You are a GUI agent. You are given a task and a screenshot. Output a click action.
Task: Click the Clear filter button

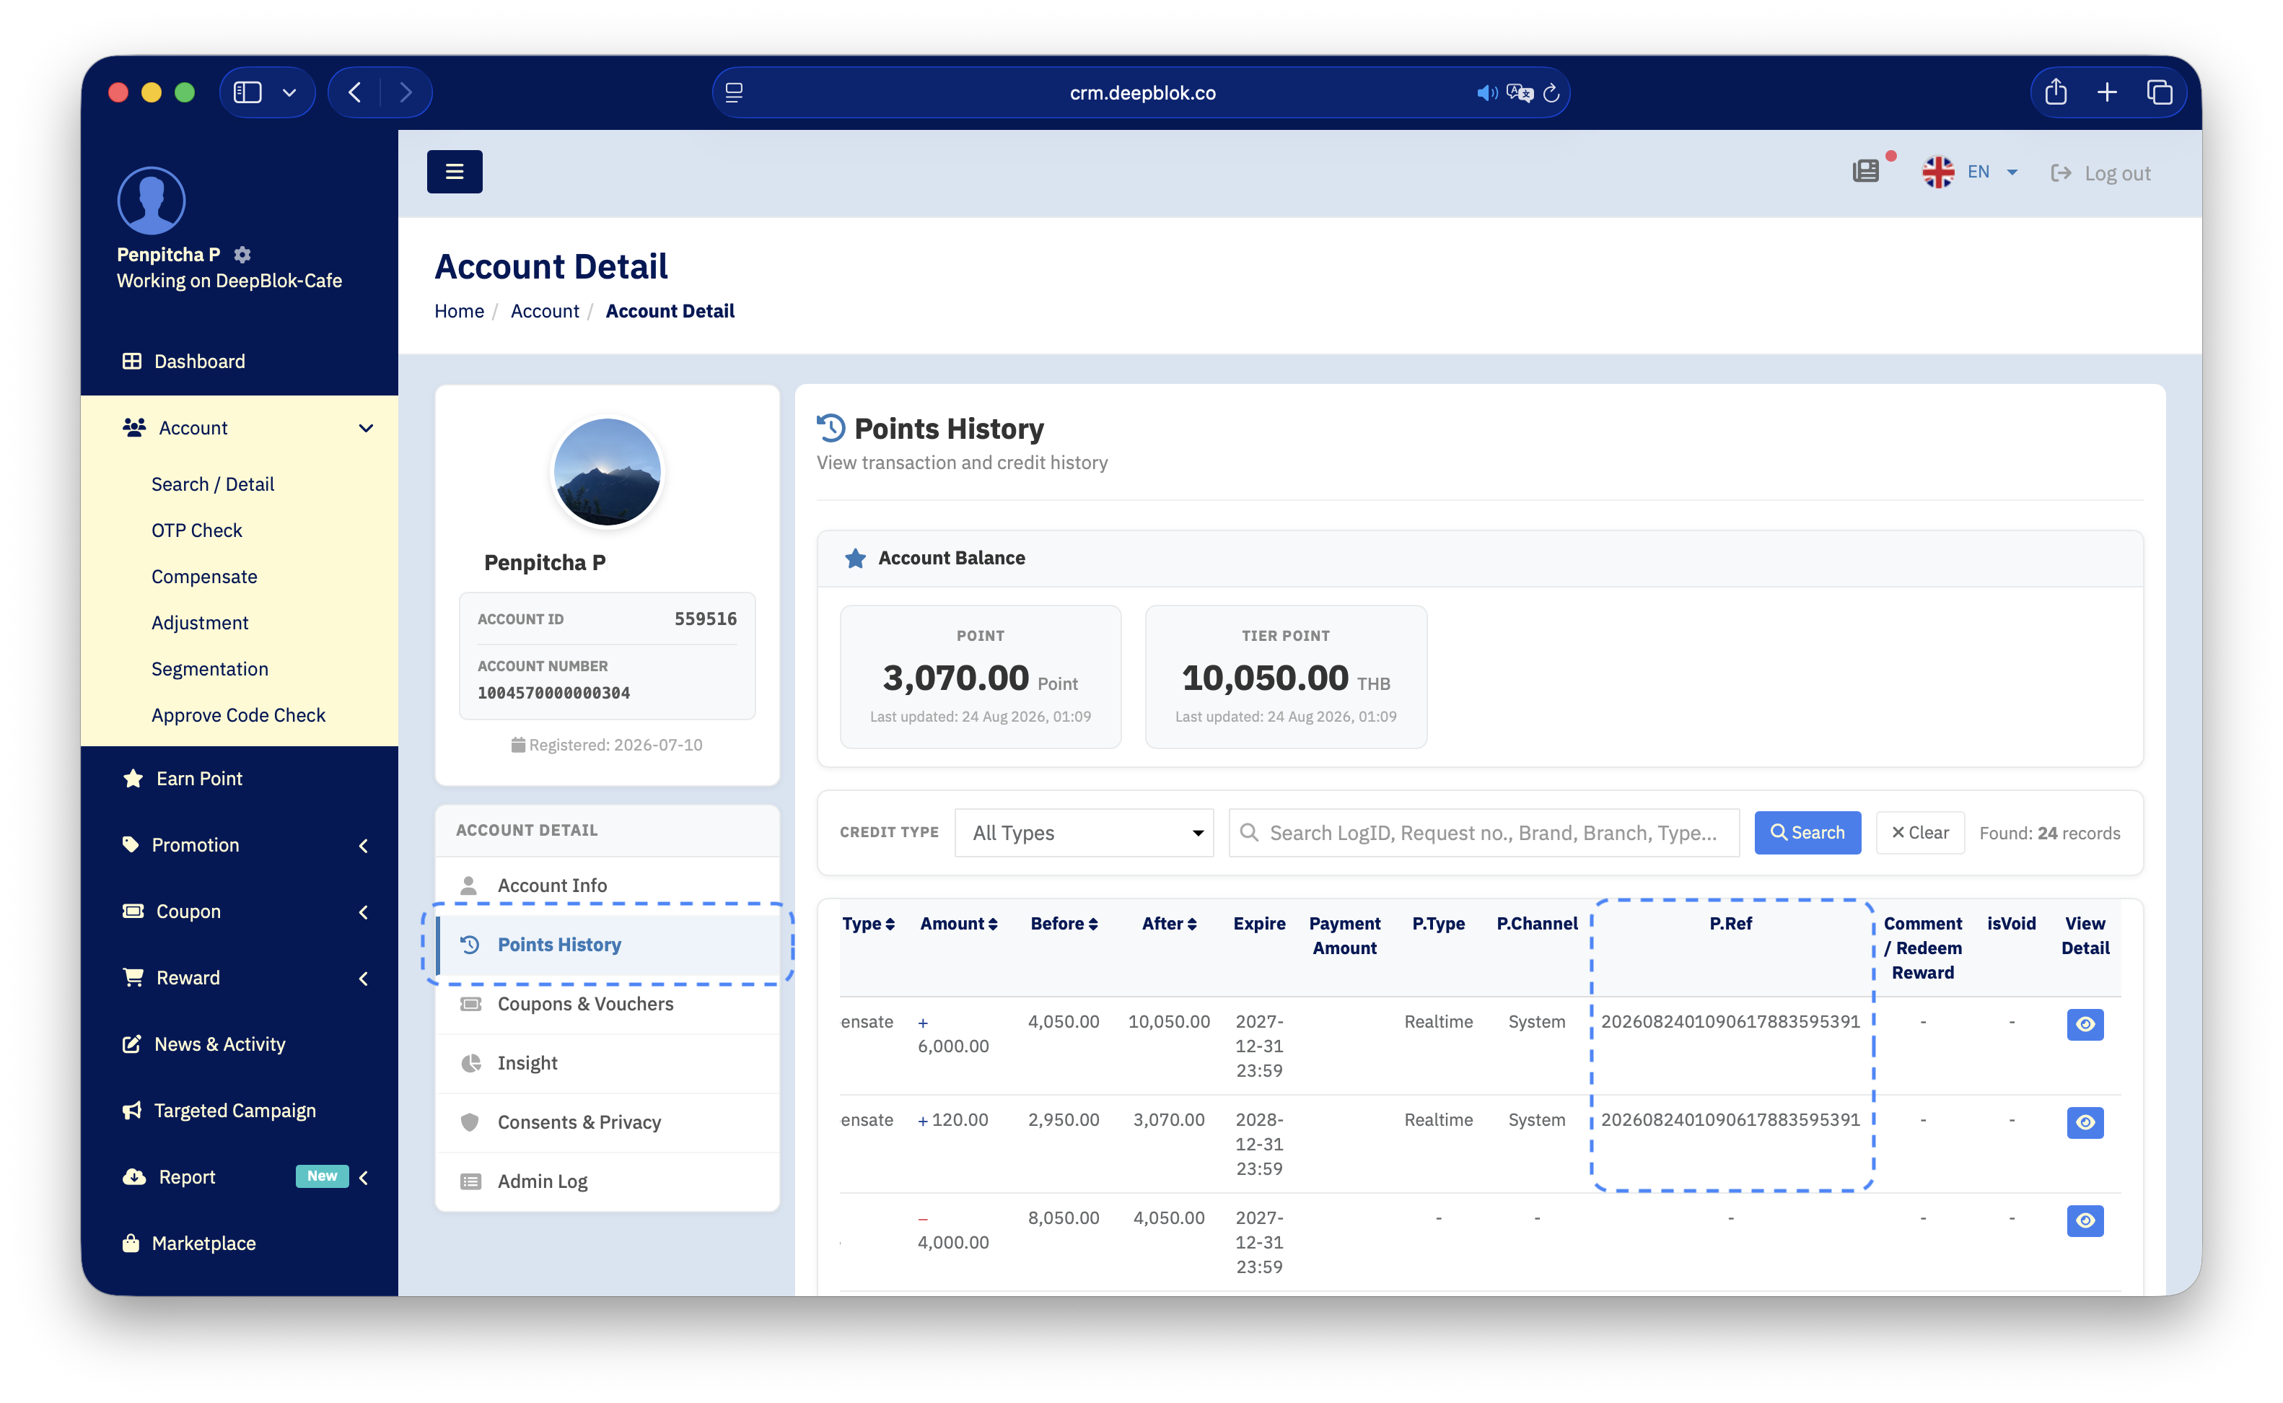tap(1919, 832)
